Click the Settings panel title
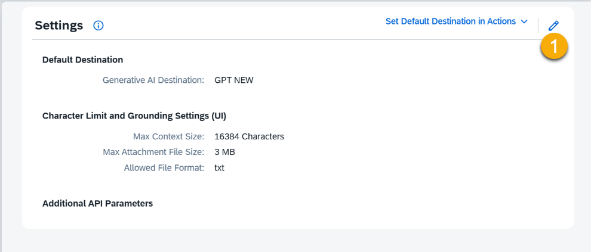This screenshot has width=591, height=252. 59,25
